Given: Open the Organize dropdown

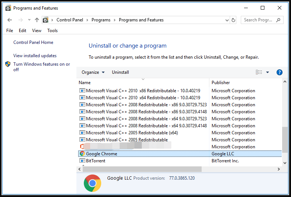Looking at the screenshot, I should (93, 72).
